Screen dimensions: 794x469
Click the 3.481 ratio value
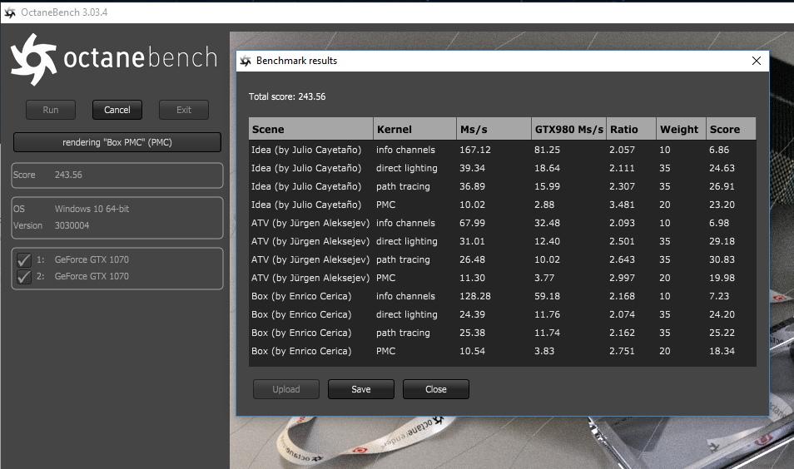pos(622,205)
